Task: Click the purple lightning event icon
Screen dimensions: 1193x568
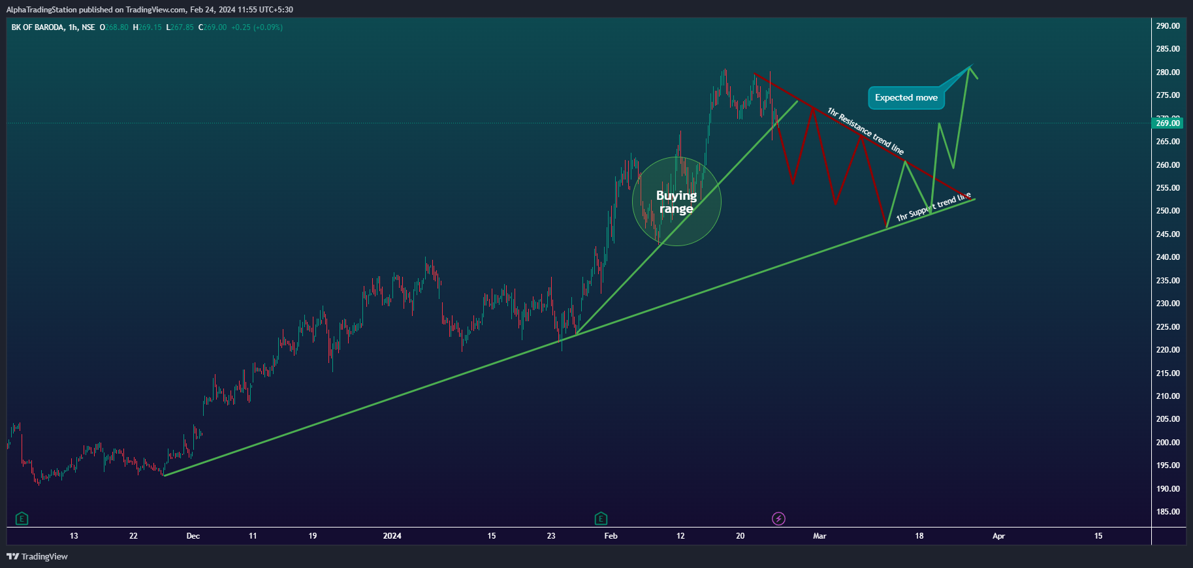Action: [778, 519]
